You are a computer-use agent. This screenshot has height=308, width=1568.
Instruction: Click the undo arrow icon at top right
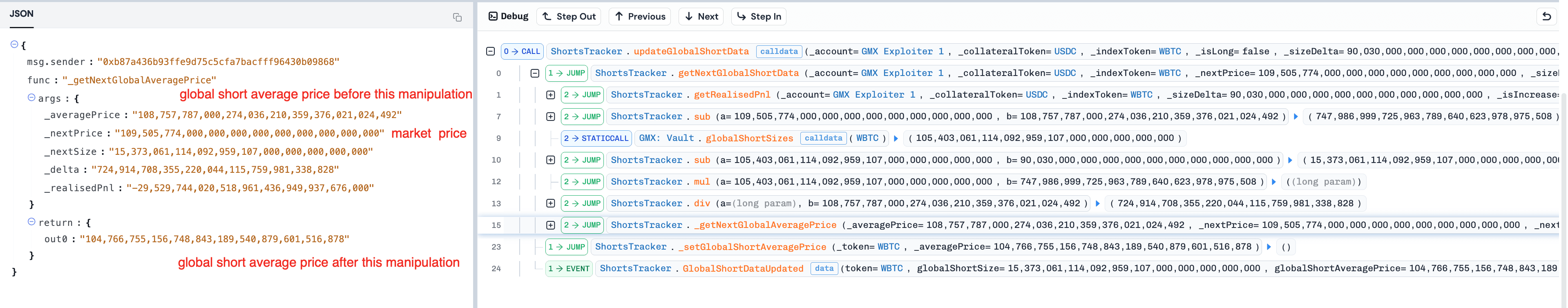[1546, 16]
